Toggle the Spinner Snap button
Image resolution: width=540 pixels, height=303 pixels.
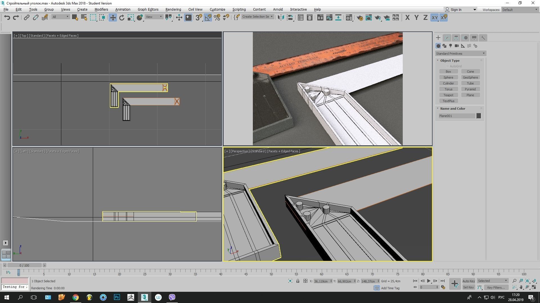coord(226,18)
